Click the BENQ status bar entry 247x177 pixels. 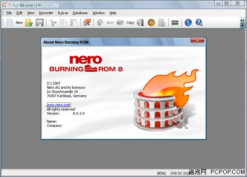tap(162, 173)
